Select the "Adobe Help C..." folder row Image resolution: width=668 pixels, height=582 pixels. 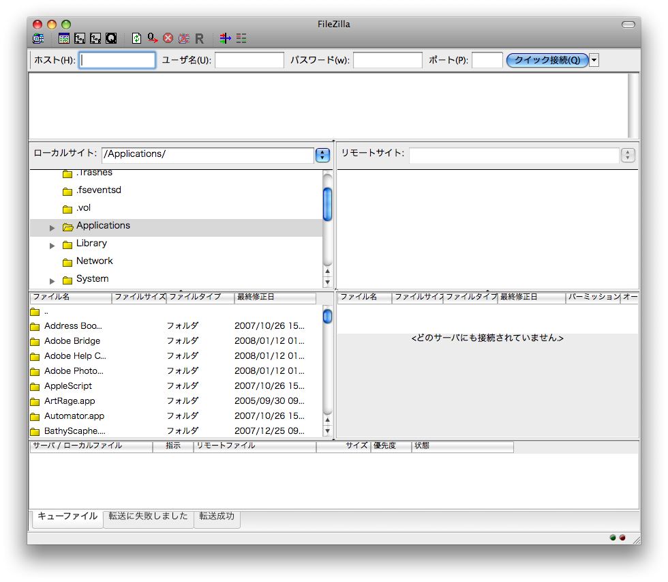tap(174, 356)
